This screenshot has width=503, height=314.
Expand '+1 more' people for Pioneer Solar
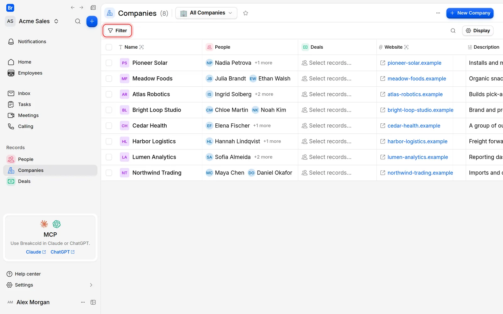click(263, 63)
